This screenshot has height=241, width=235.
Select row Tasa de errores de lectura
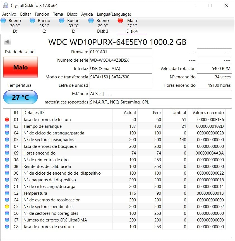[x=114, y=119]
